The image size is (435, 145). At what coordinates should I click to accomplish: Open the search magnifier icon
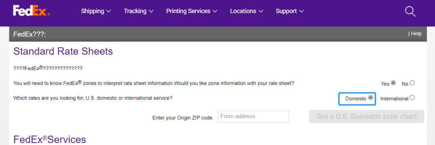tap(410, 11)
